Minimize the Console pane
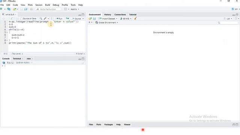The width and height of the screenshot is (240, 135). [79, 59]
